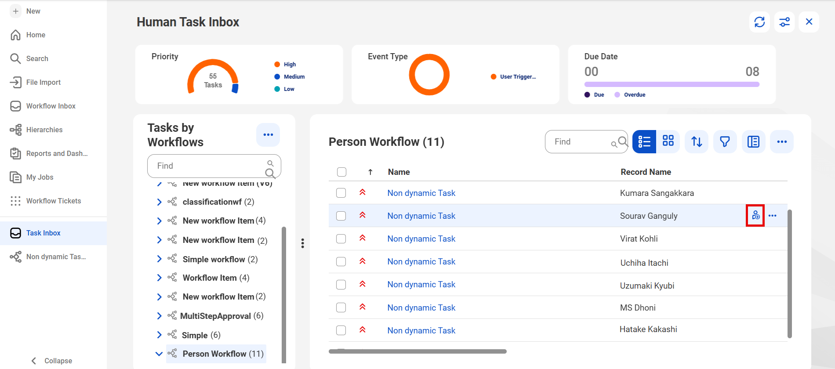Click the Record Name column header
The height and width of the screenshot is (369, 835).
[646, 172]
